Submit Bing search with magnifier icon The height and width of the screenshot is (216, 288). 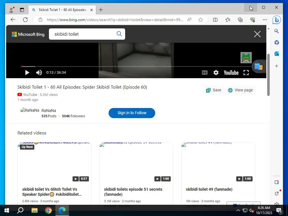tap(119, 34)
